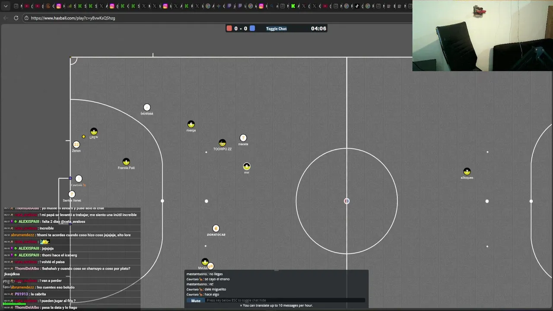Click the player disc labeled DONATOCAB
The image size is (553, 311).
(216, 228)
